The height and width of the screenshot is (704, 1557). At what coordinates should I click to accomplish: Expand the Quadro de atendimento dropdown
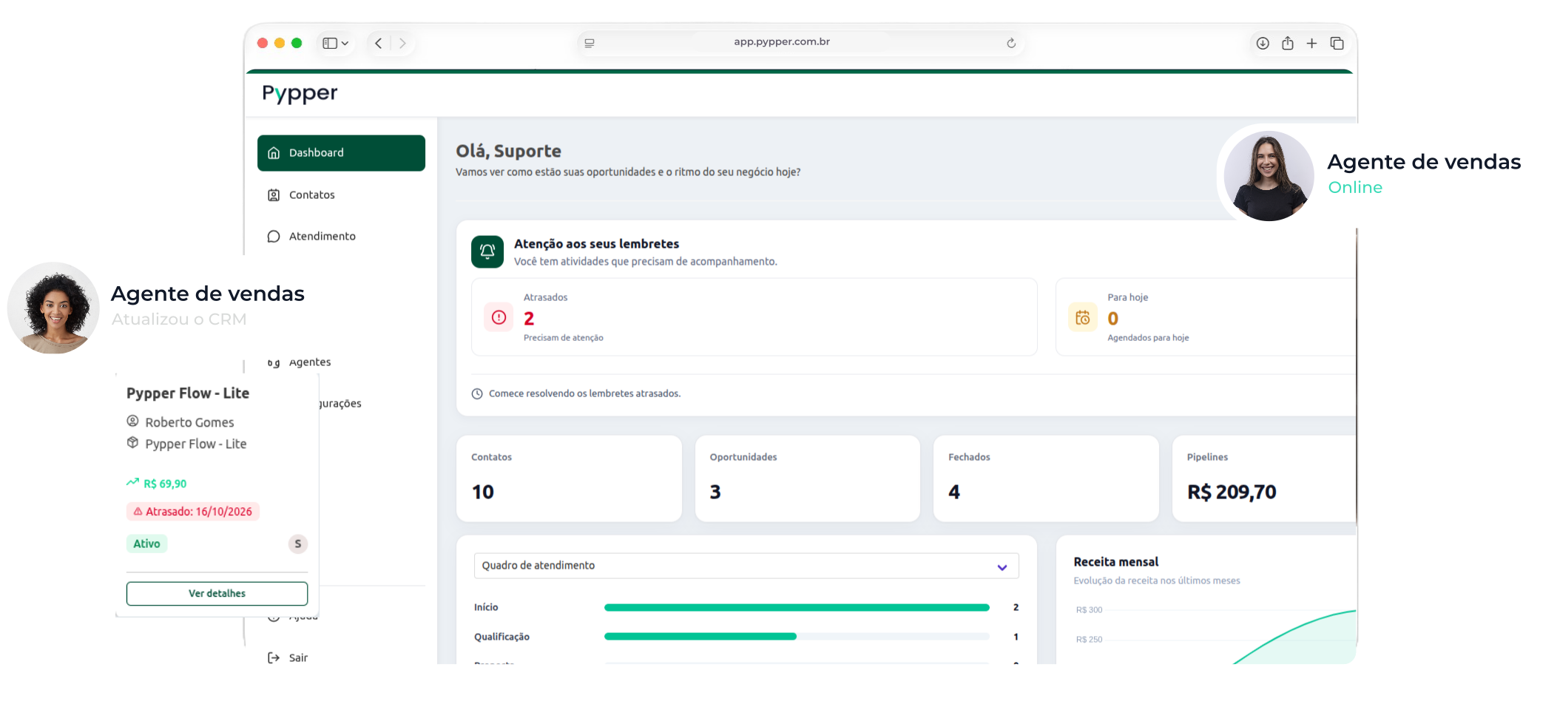pyautogui.click(x=746, y=566)
